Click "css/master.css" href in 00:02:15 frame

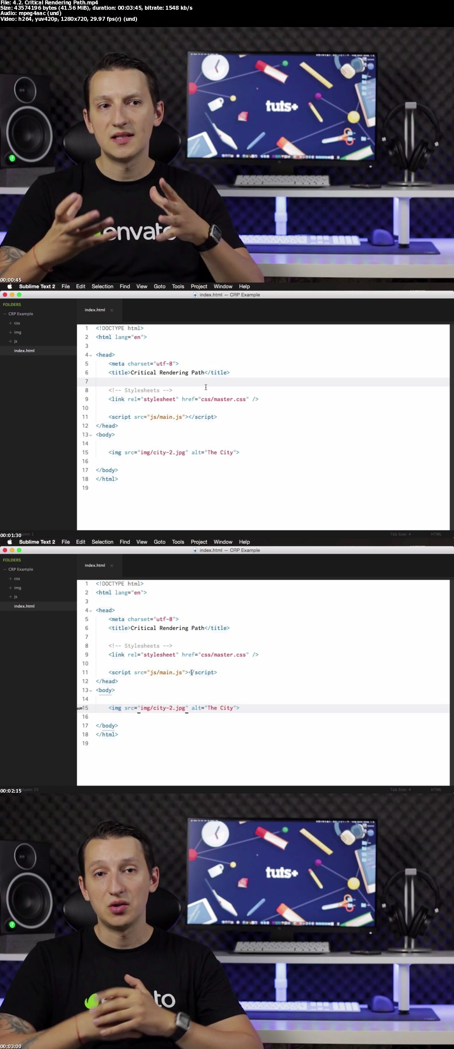click(223, 655)
